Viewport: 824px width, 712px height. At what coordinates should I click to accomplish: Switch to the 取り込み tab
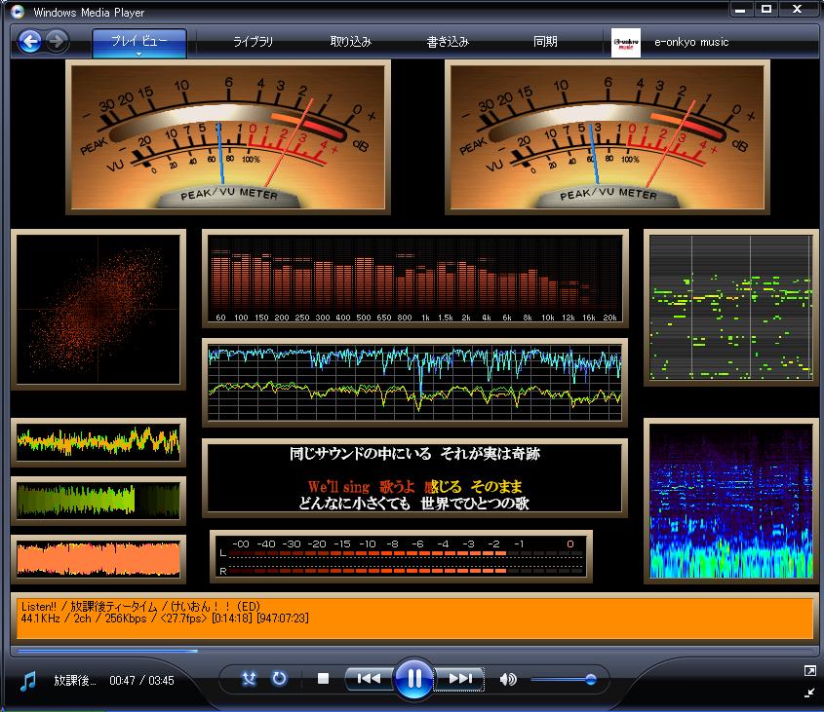(x=351, y=42)
